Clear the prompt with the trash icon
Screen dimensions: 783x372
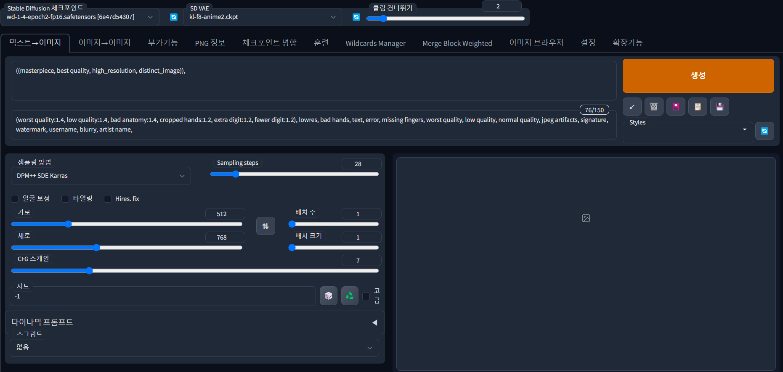point(654,107)
